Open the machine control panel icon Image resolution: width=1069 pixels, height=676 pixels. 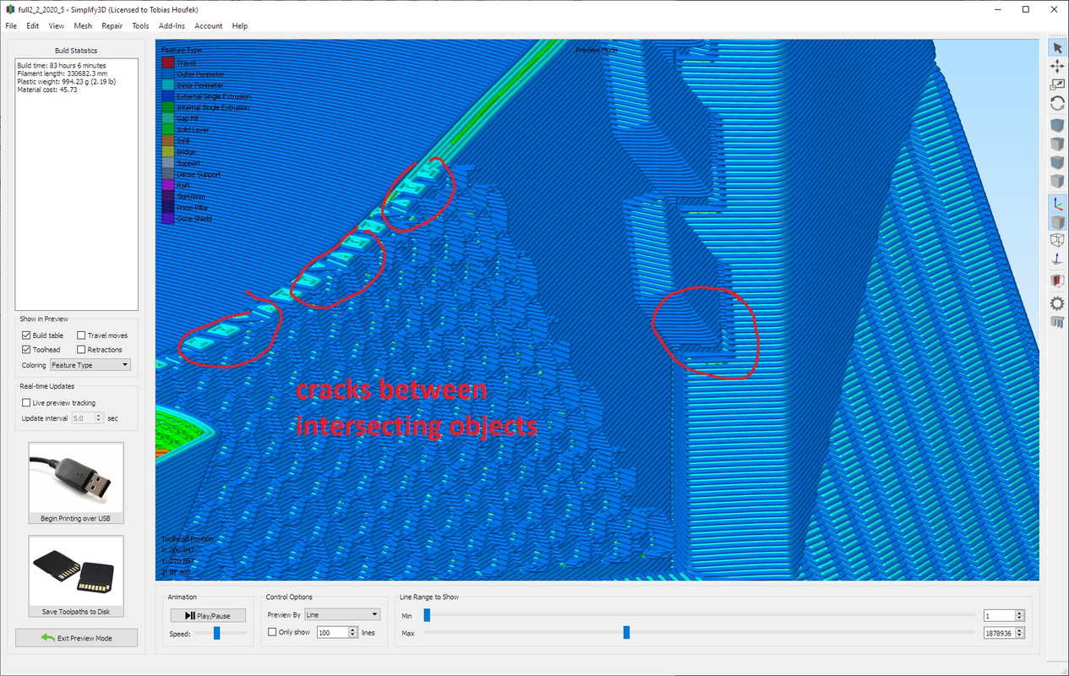pyautogui.click(x=1056, y=321)
